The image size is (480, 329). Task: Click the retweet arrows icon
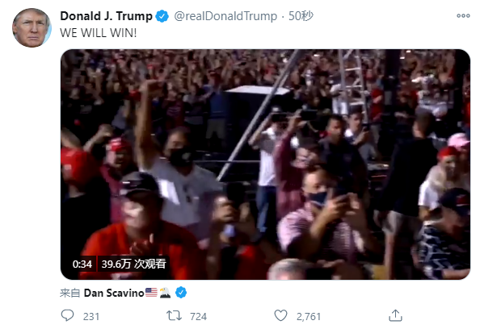pyautogui.click(x=174, y=315)
